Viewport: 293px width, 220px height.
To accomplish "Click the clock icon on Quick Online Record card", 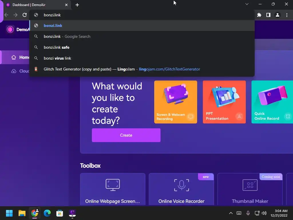I will pyautogui.click(x=288, y=116).
